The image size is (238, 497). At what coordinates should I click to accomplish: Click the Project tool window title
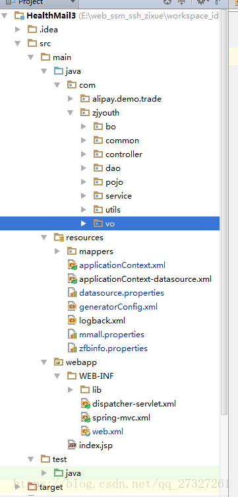30,1
